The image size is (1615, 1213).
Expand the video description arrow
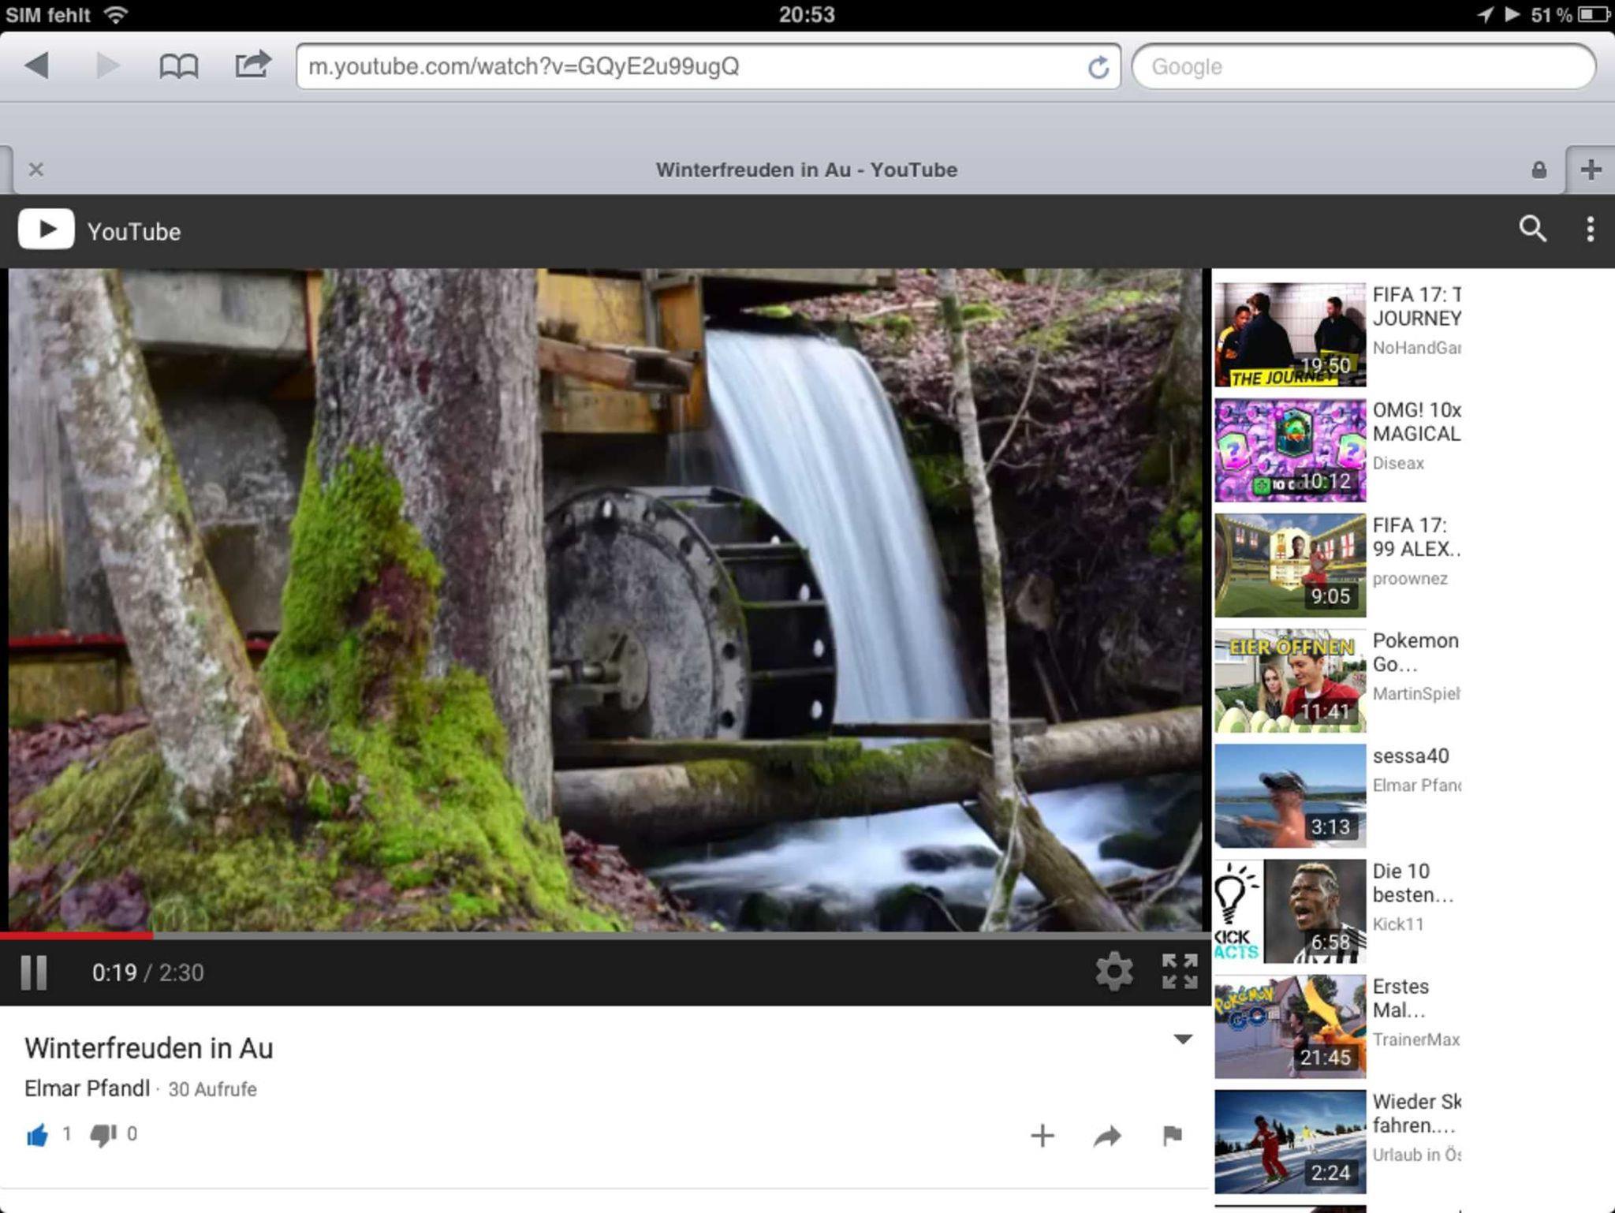click(1182, 1039)
